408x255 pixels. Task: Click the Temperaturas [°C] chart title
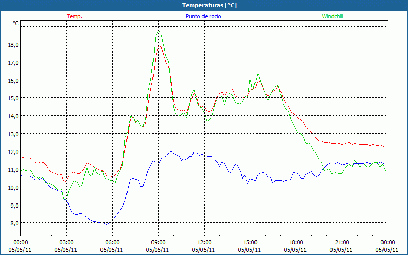coord(209,5)
